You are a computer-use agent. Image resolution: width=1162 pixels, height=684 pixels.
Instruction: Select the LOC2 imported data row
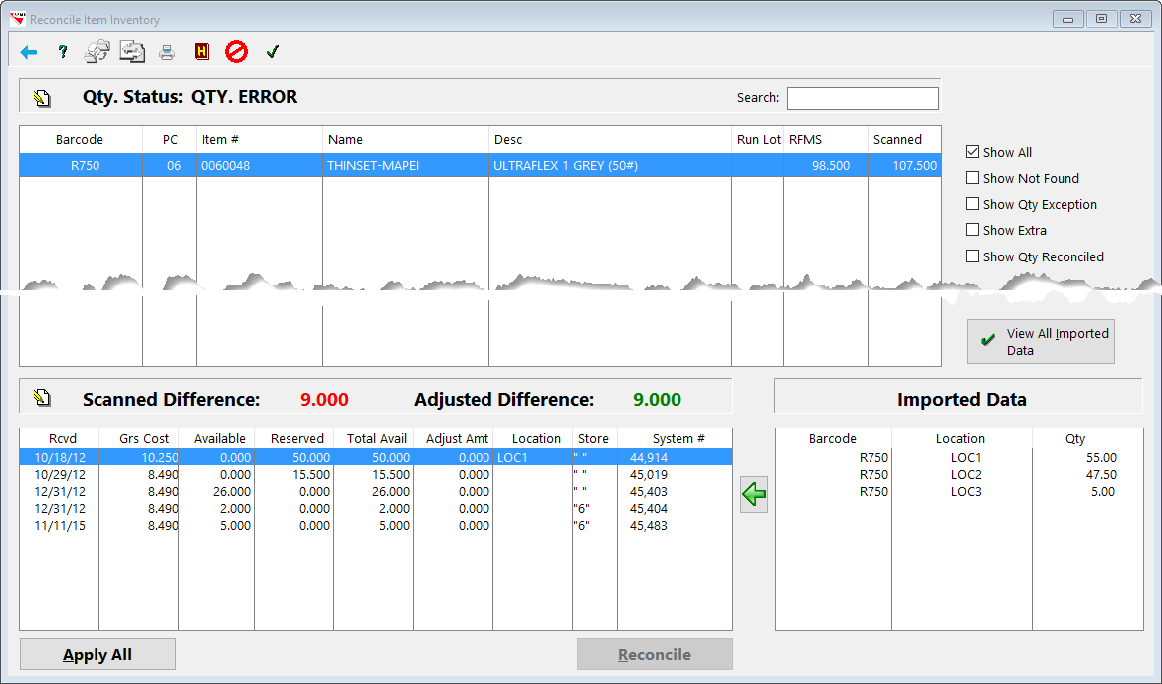[959, 475]
